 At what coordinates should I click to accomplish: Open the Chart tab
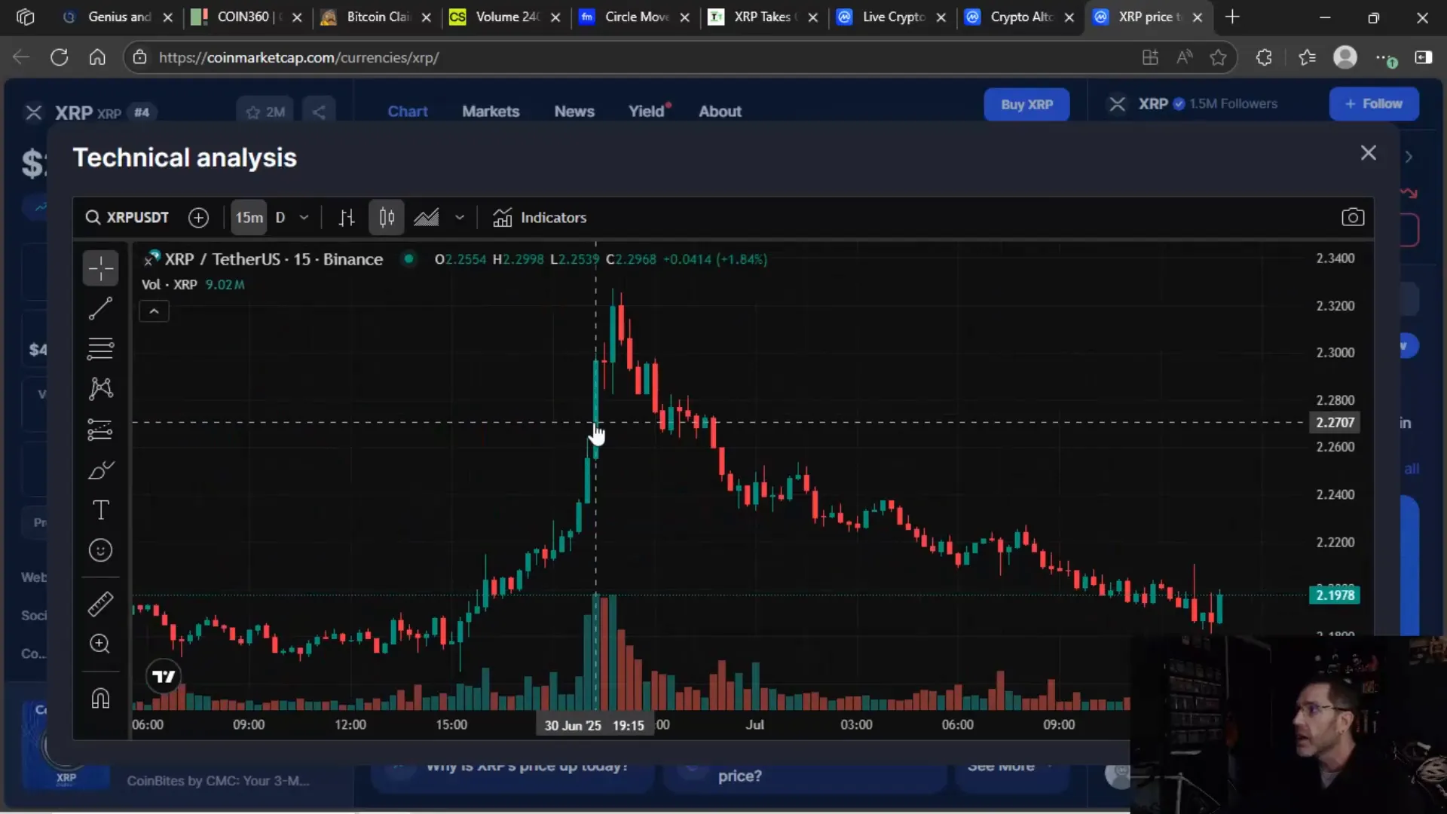point(408,111)
